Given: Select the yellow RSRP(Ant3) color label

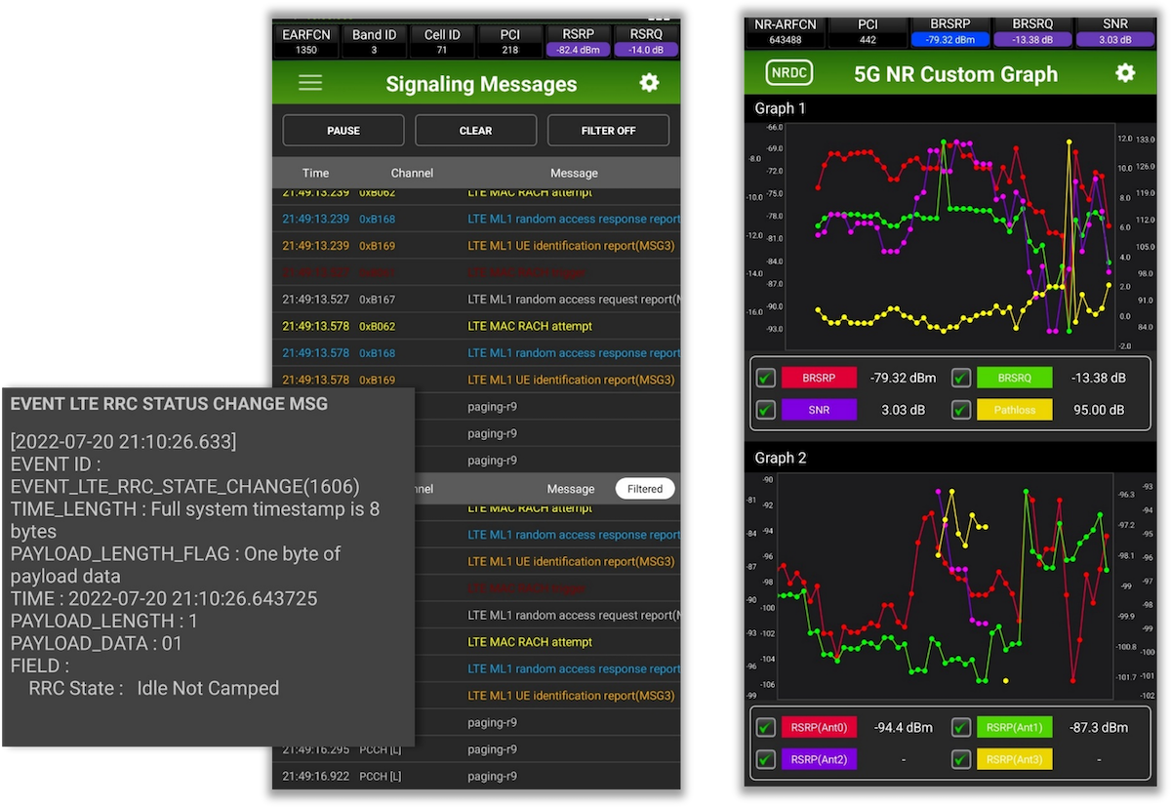Looking at the screenshot, I should tap(1015, 758).
